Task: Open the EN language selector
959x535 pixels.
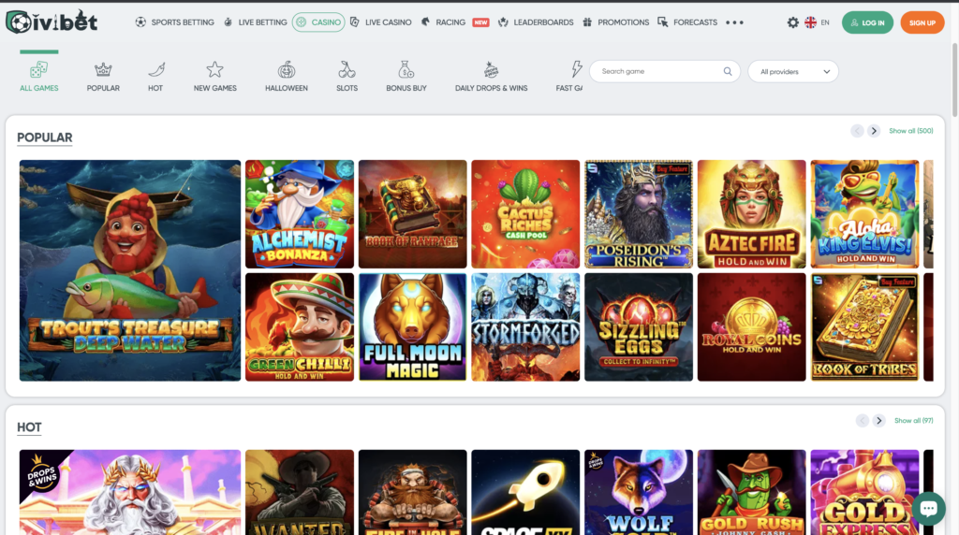Action: click(825, 22)
